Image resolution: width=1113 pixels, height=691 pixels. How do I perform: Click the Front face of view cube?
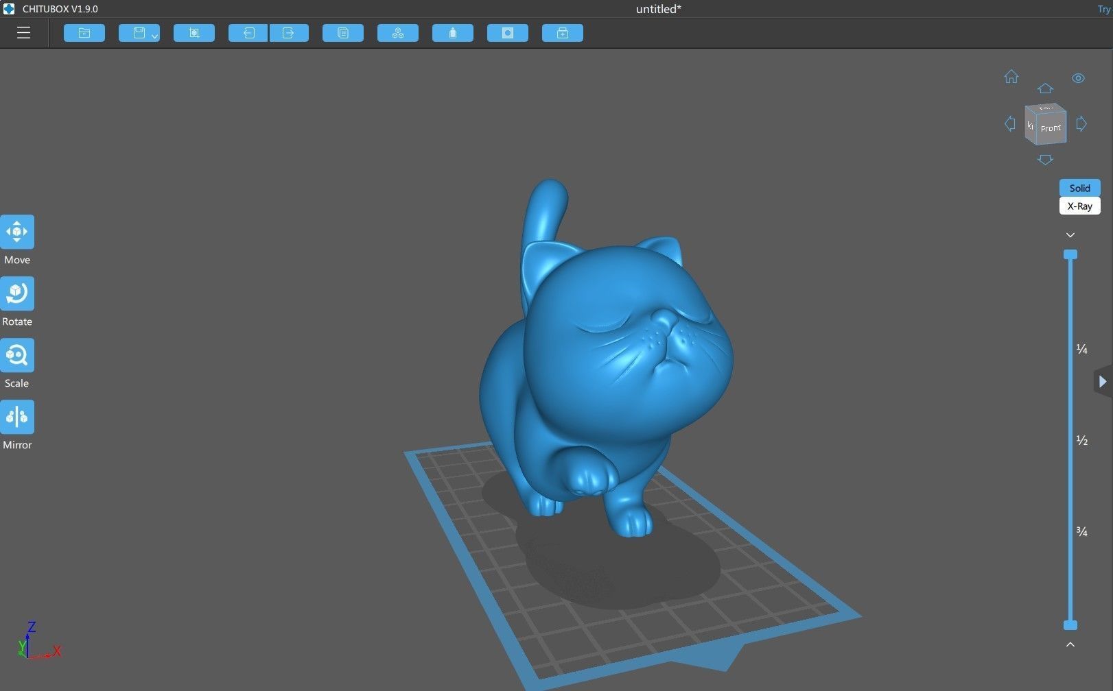pyautogui.click(x=1051, y=129)
